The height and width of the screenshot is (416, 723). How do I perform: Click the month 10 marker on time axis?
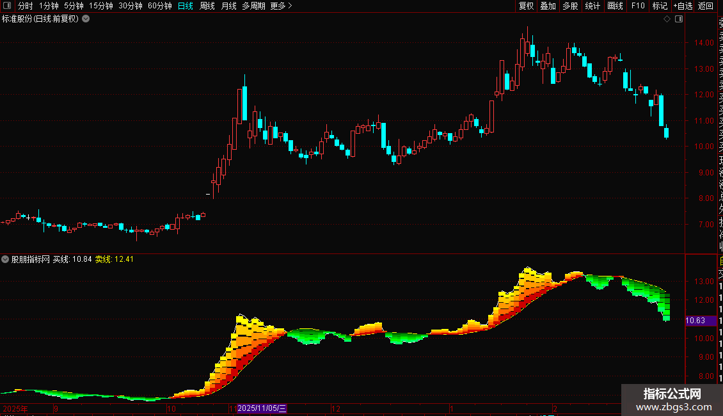point(171,408)
